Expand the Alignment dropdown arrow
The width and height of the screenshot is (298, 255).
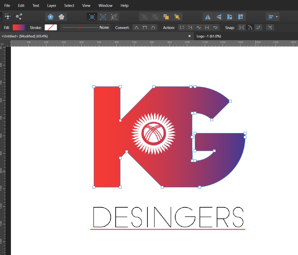click(x=277, y=17)
